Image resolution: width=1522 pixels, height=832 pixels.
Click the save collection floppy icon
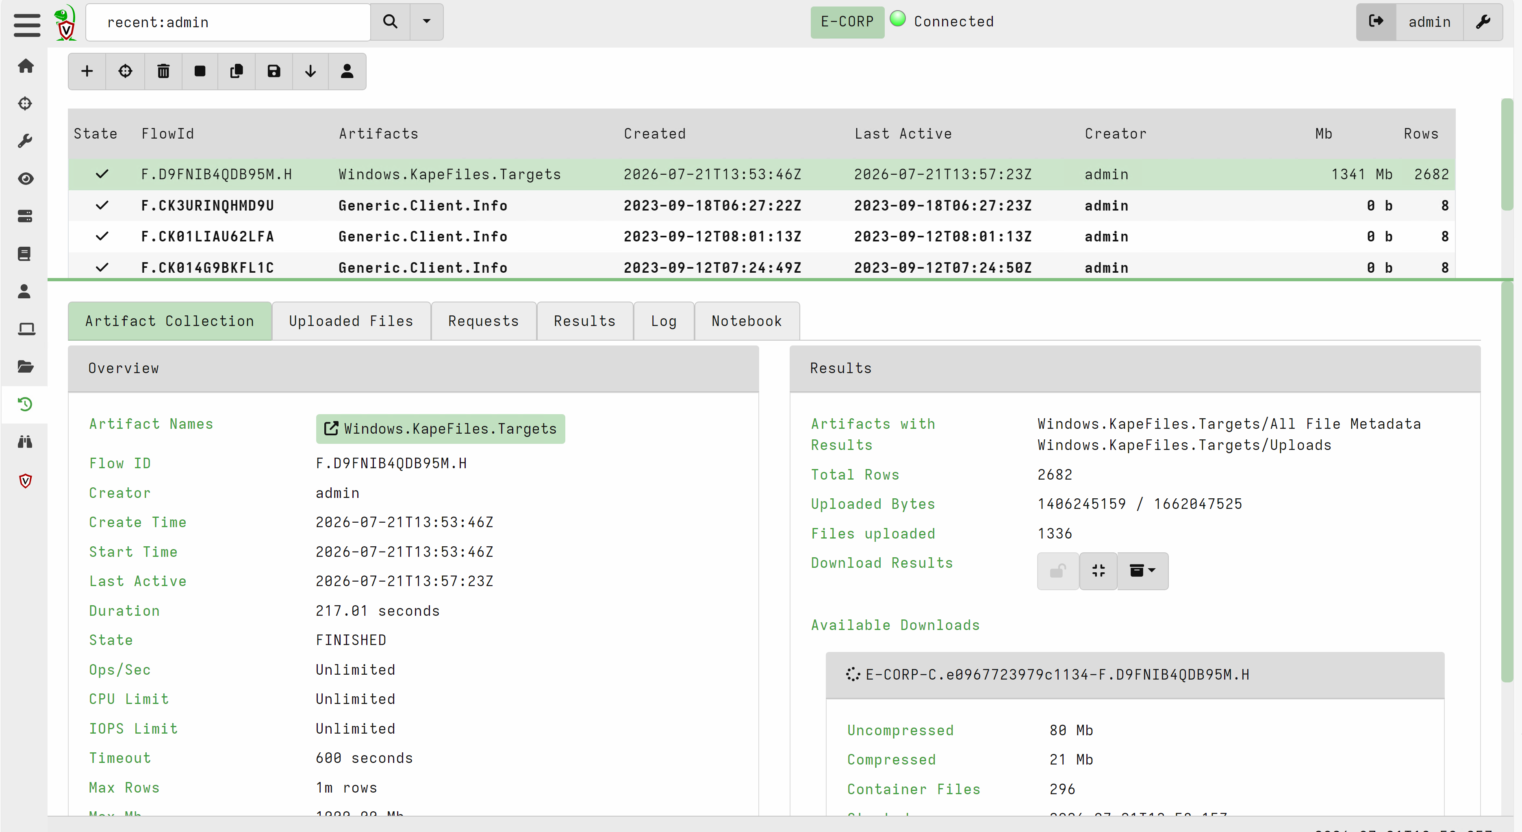(274, 72)
